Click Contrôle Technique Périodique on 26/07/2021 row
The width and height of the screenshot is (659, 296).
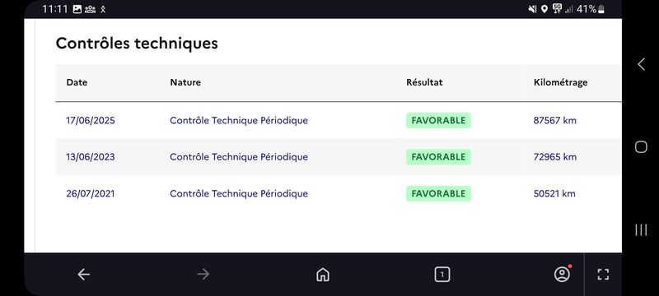239,194
